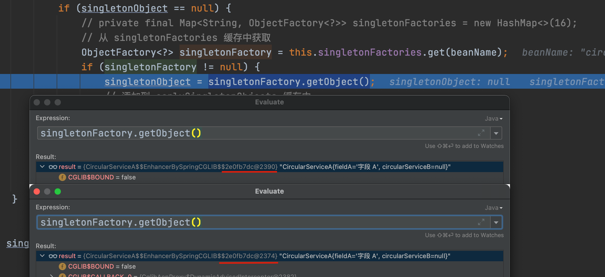Click the underlined singletonObject on the highlighted execution line
605x277 pixels.
click(147, 82)
